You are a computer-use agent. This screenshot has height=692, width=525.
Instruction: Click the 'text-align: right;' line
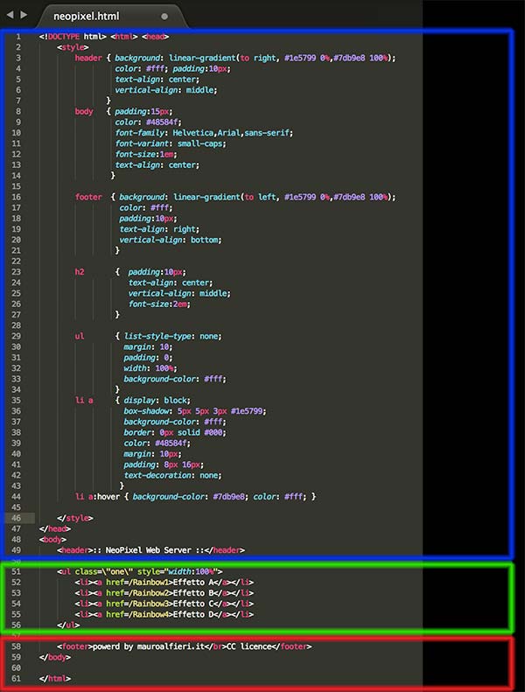point(159,229)
